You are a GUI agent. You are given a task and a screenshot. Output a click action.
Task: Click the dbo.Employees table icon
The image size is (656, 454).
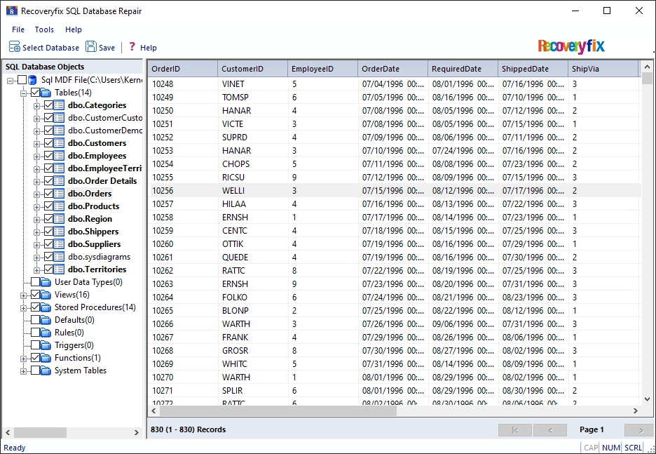pos(59,155)
